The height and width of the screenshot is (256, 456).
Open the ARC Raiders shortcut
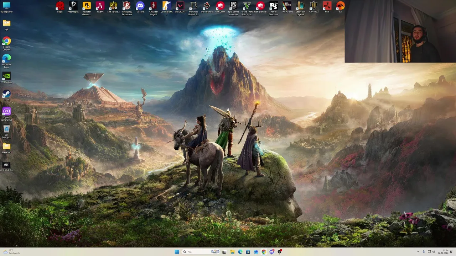(287, 7)
